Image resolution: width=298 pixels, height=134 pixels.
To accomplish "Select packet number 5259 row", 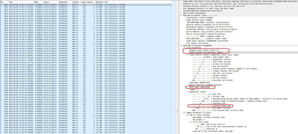I will pyautogui.click(x=86, y=83).
